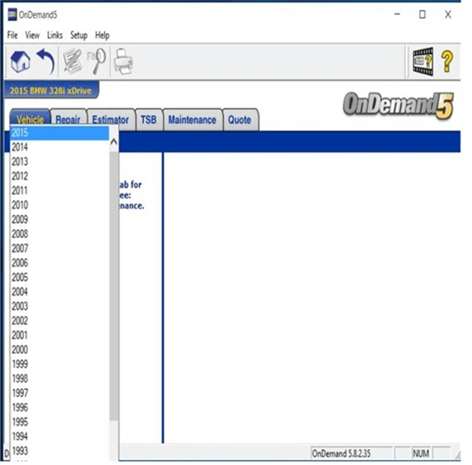Select year 2007 in the list
Viewport: 472px width, 465px height.
pyautogui.click(x=60, y=248)
